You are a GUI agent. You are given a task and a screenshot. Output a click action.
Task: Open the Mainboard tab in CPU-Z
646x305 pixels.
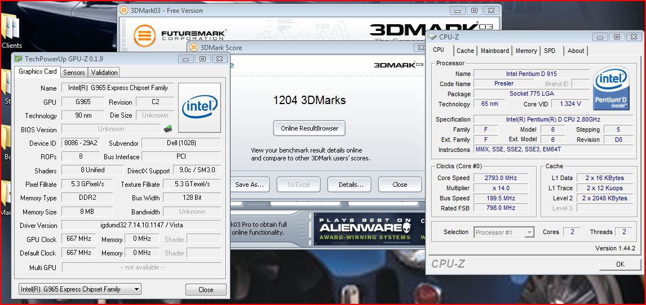tap(495, 51)
